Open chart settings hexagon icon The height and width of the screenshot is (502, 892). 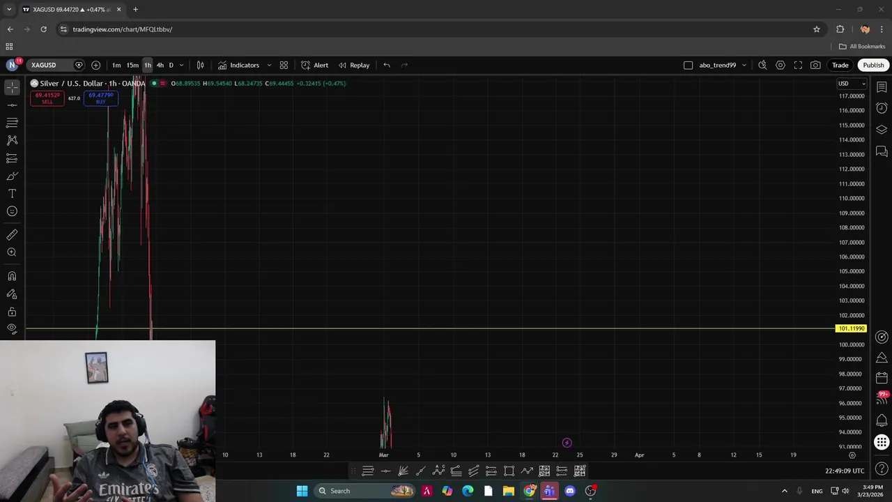[780, 65]
